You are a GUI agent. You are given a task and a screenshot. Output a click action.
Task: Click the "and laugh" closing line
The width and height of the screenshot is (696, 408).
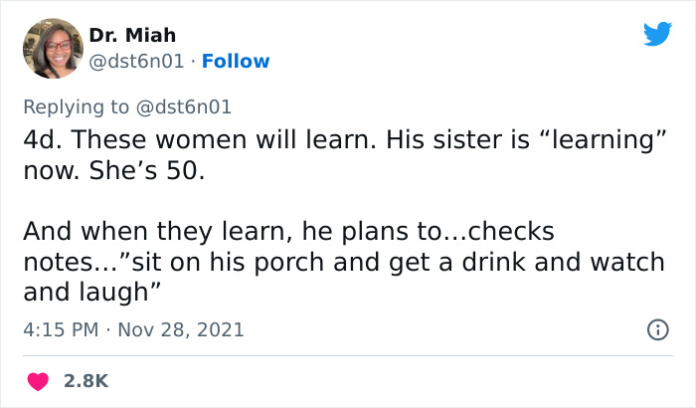(89, 292)
